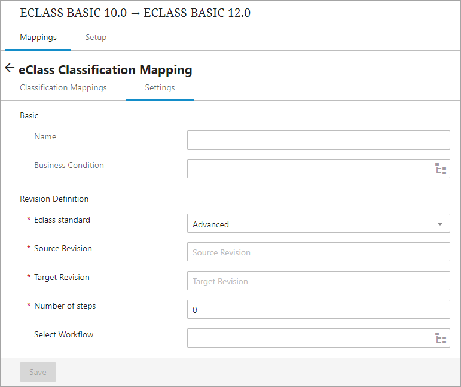
Task: Click the Eclass standard combo box showing Advanced
Action: (311, 224)
